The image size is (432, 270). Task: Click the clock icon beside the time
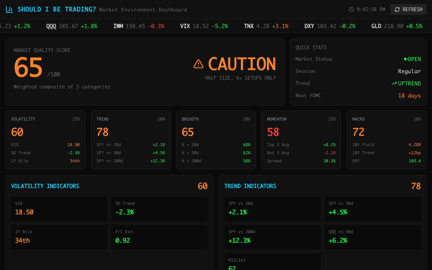[351, 9]
